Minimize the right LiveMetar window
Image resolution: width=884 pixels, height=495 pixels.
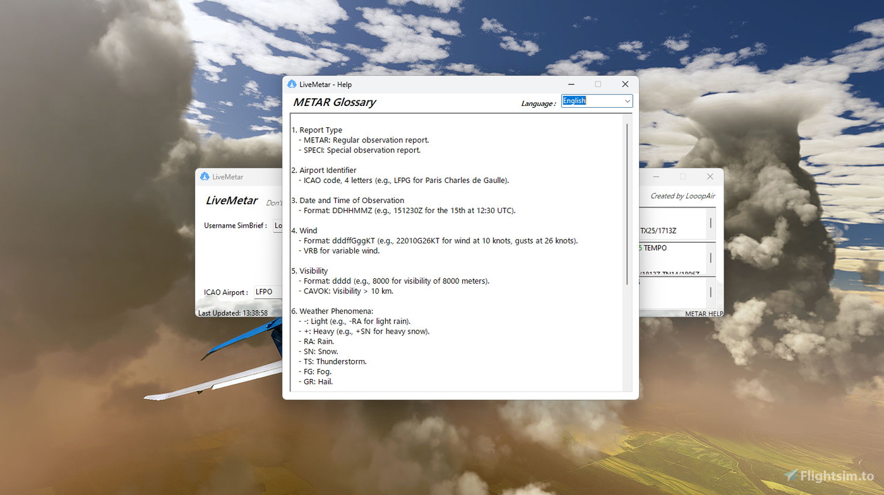pos(655,177)
